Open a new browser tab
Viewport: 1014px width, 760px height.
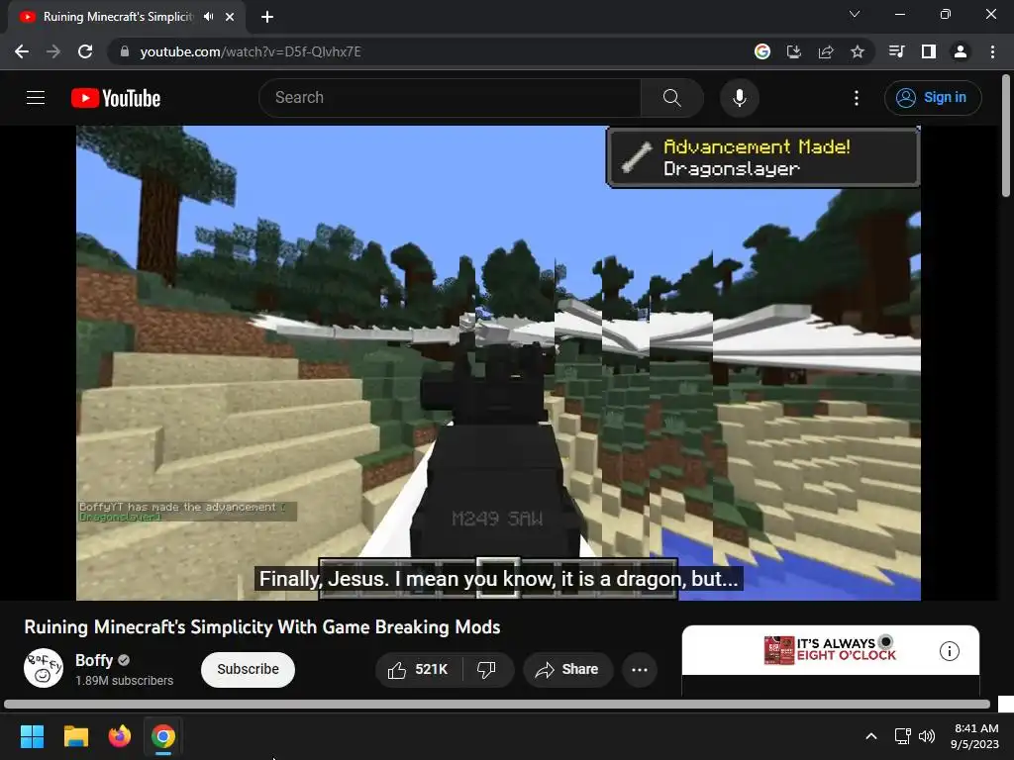(267, 17)
